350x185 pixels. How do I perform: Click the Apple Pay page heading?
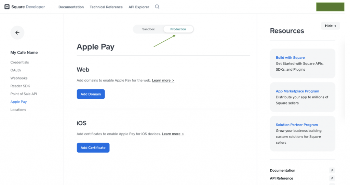click(x=96, y=47)
